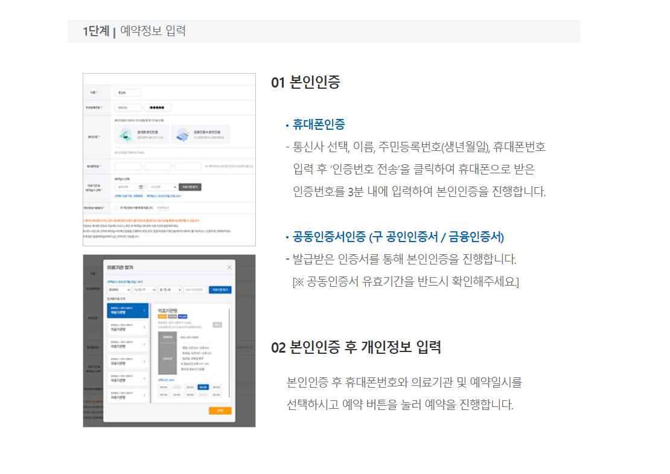
Task: Click the line '선택하시고 예약 버튼을 눌러 예약을 진행합니다.'
Action: click(400, 405)
